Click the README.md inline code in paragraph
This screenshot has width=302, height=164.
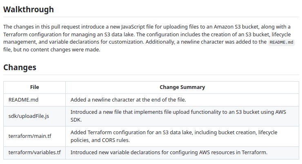(282, 42)
